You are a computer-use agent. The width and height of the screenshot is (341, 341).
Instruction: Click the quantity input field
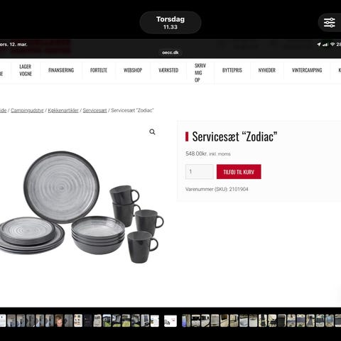click(200, 172)
